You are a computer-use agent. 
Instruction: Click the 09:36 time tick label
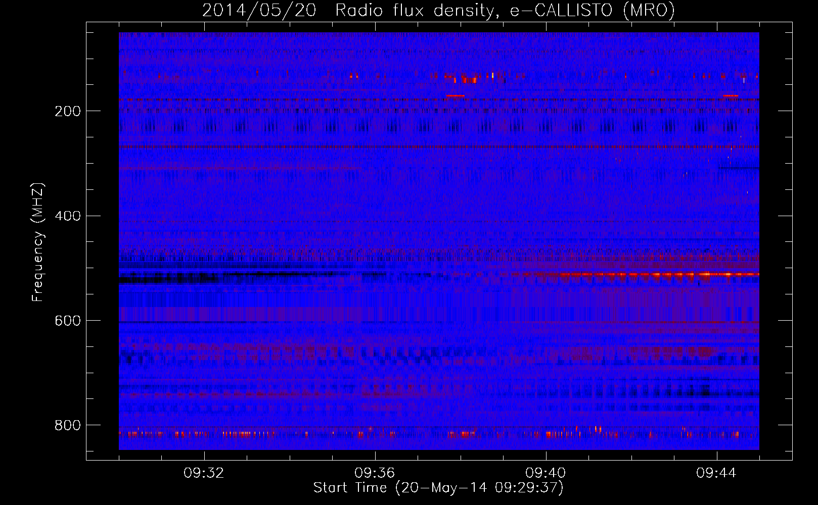375,473
